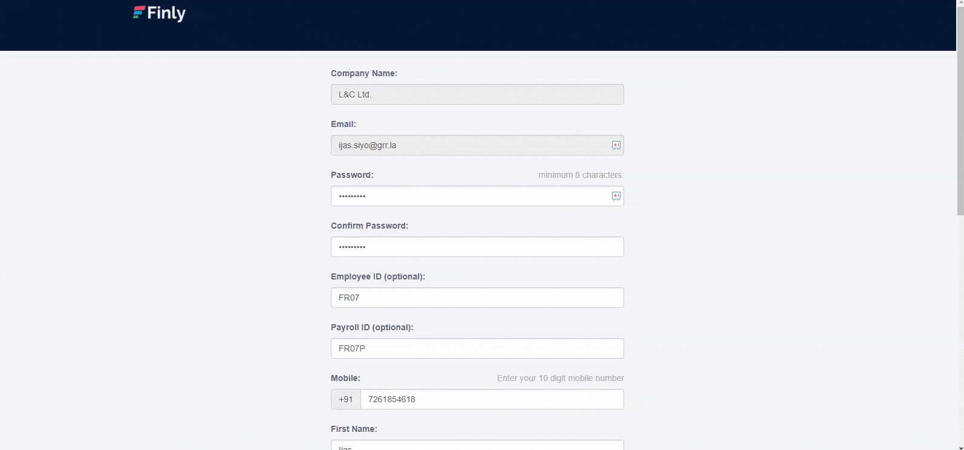Viewport: 964px width, 450px height.
Task: Click the 10 digit mobile number hint
Action: point(561,378)
